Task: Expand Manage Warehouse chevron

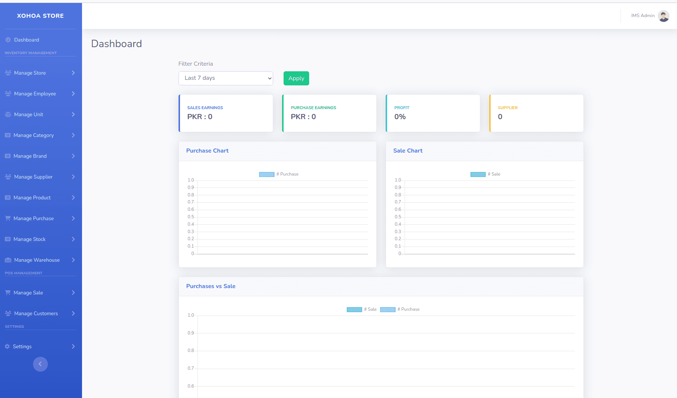Action: (73, 260)
